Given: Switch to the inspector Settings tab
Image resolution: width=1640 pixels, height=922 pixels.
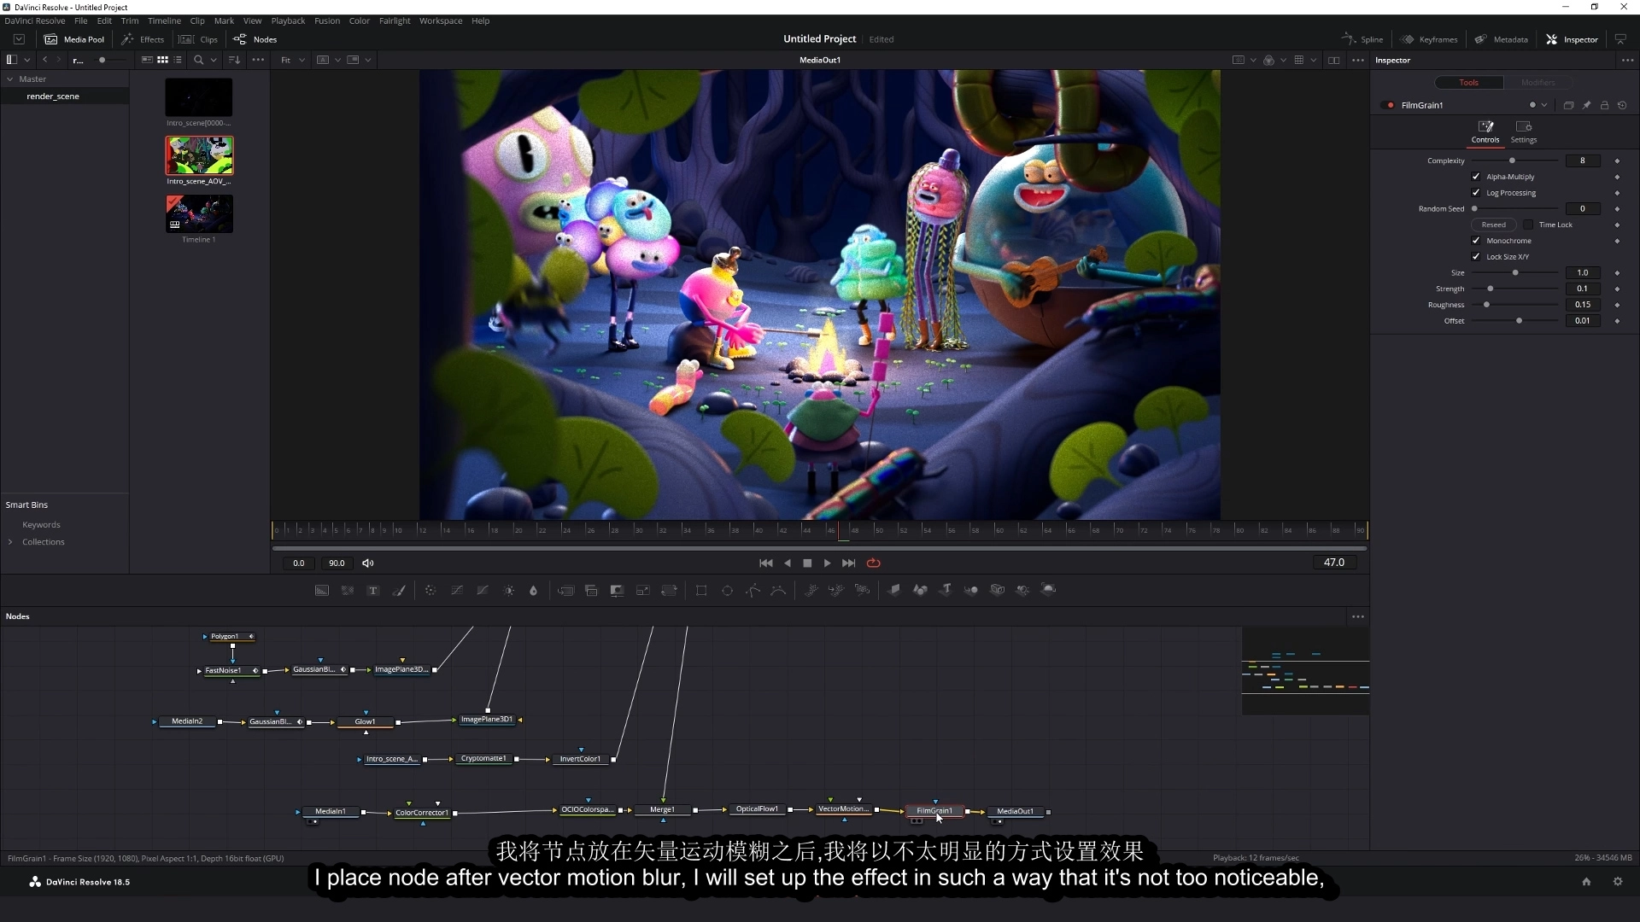Looking at the screenshot, I should click(x=1523, y=131).
